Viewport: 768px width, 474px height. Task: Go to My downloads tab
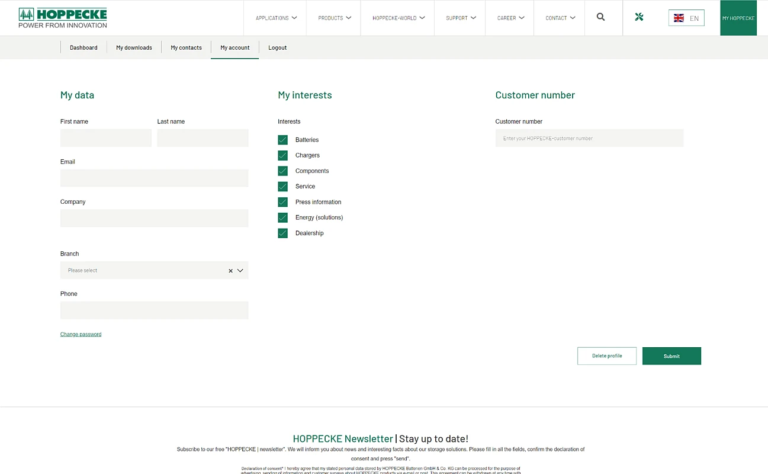134,47
